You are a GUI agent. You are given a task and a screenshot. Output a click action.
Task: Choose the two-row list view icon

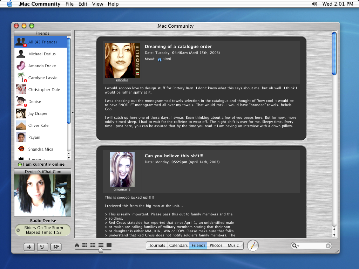pyautogui.click(x=101, y=245)
